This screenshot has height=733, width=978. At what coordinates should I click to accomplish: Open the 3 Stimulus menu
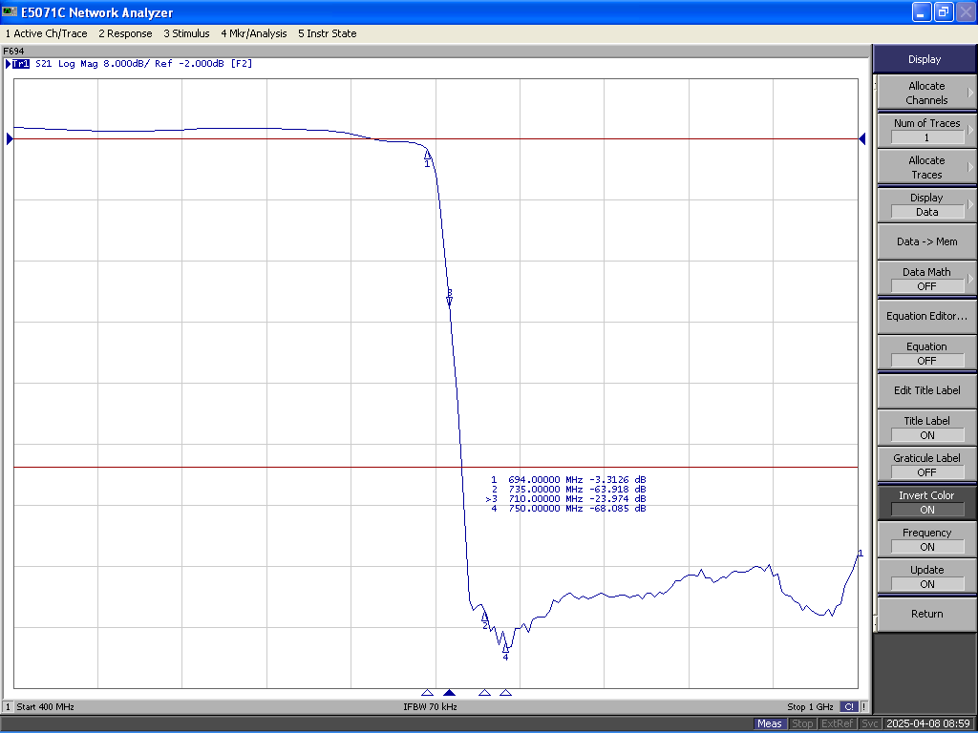coord(186,33)
